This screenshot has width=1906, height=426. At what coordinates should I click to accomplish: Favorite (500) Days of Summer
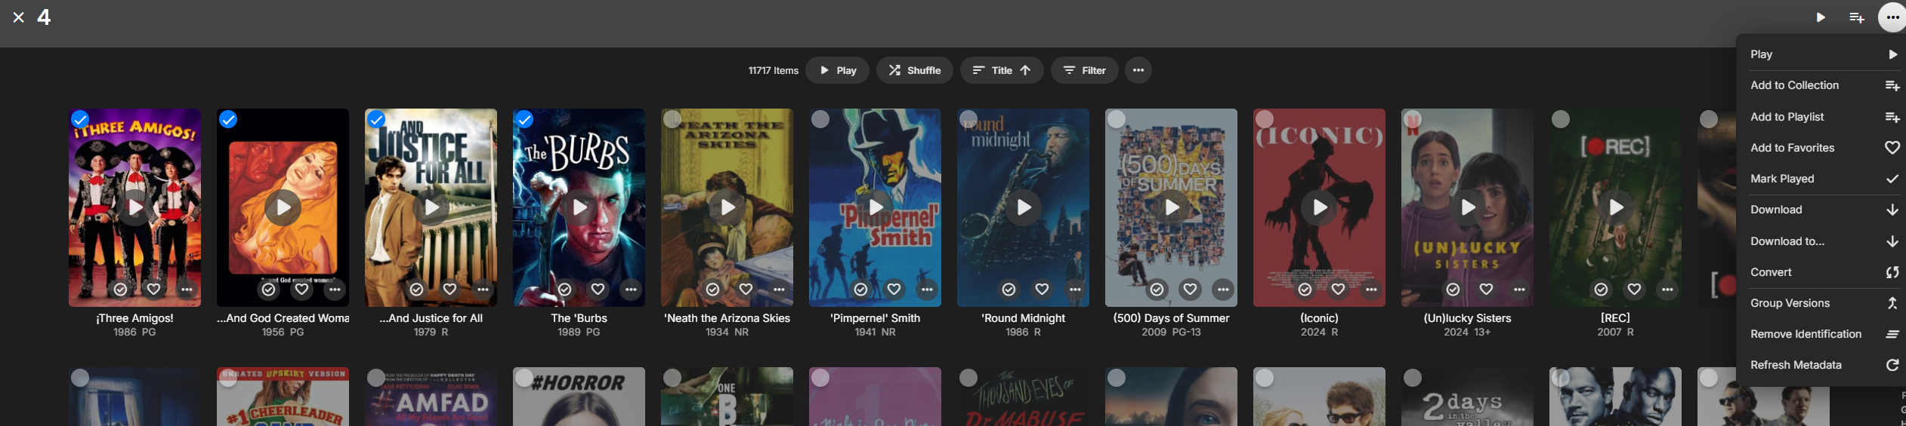[x=1190, y=290]
